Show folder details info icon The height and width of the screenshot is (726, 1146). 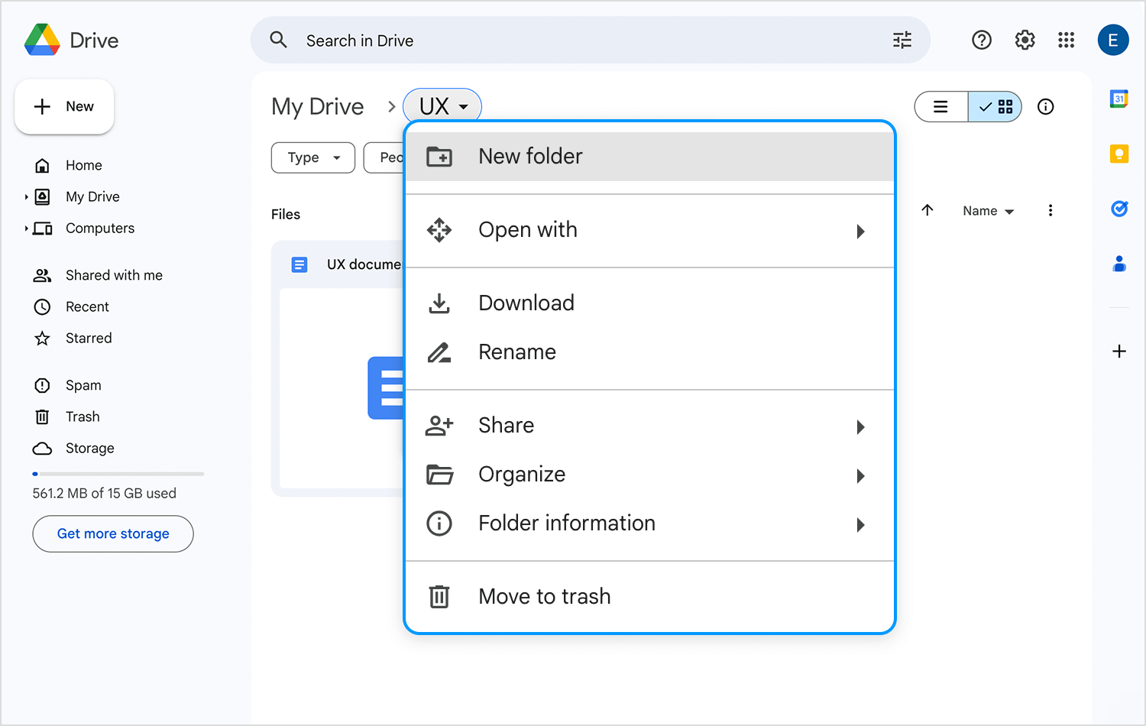pos(1046,107)
